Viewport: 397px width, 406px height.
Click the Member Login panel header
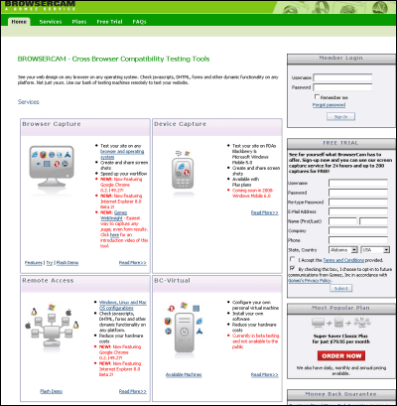pyautogui.click(x=341, y=59)
